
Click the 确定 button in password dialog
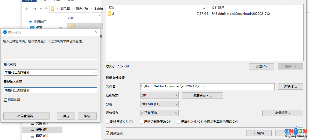[66, 116]
